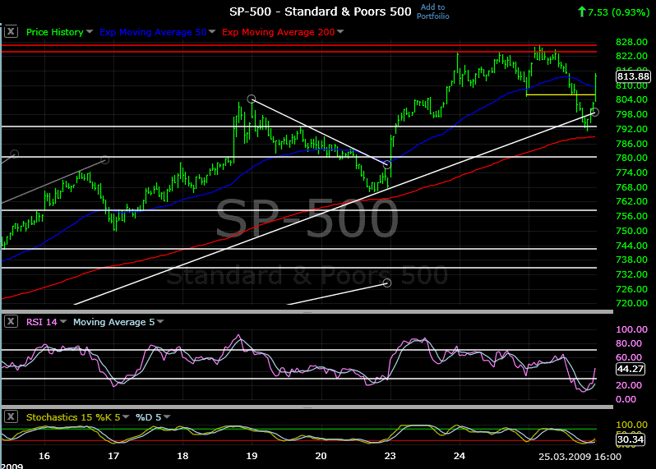Viewport: 656px width, 469px height.
Task: Click the 7.53 (0.93%) price change
Action: pos(613,12)
